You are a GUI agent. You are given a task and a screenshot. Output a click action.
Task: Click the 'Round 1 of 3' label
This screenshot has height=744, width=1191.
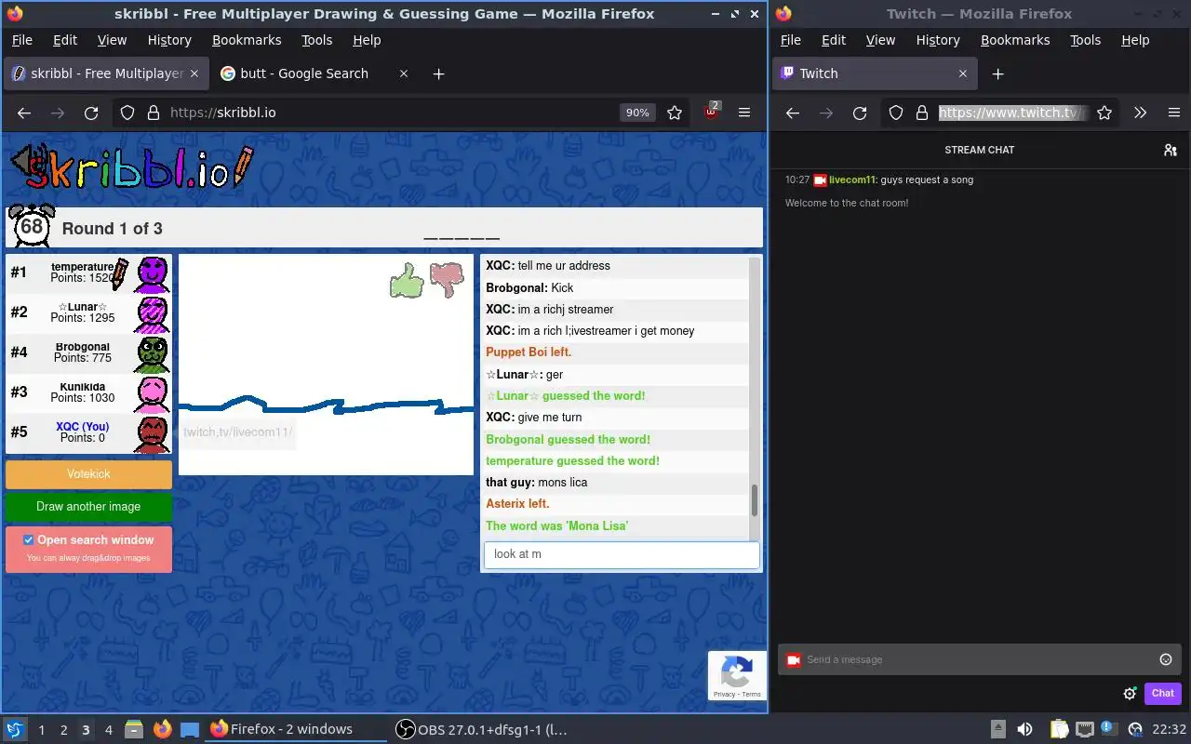pos(112,229)
